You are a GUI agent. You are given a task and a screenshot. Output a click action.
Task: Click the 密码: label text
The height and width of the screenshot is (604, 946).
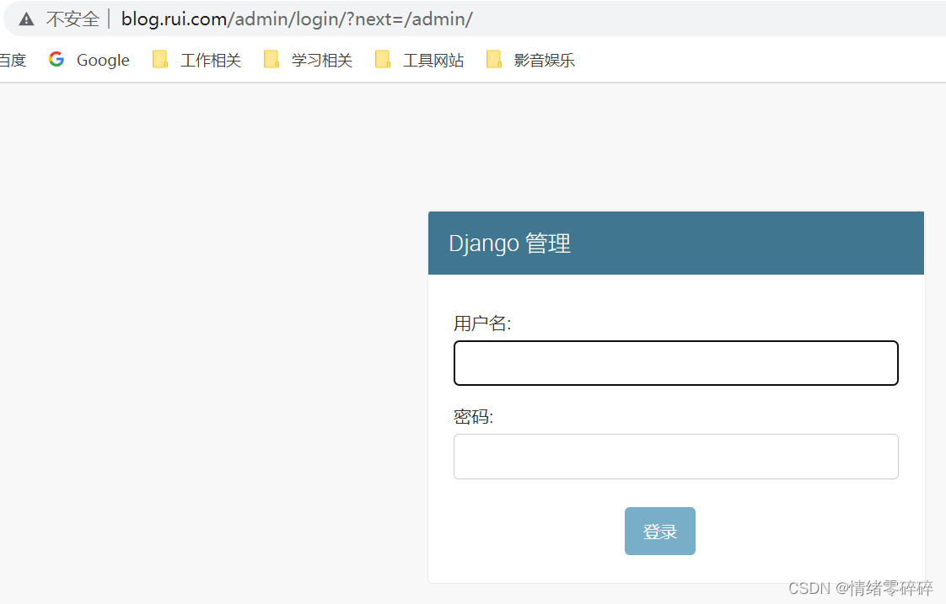[474, 416]
